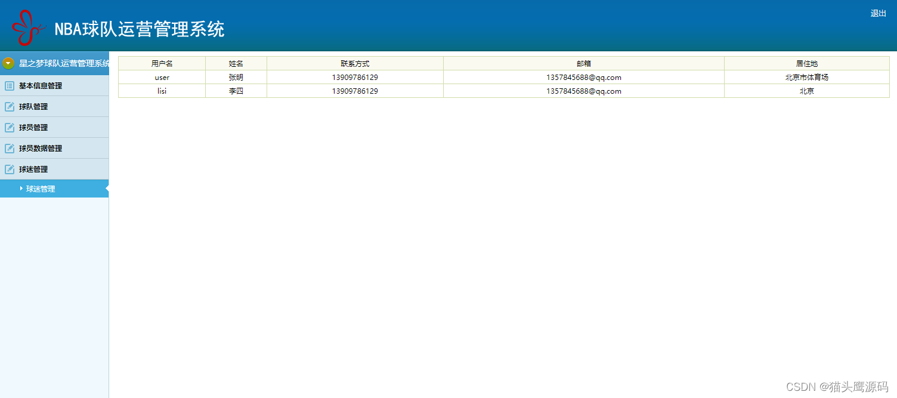Screen dimensions: 897x398
Task: Open the 球员管理 menu
Action: (54, 128)
